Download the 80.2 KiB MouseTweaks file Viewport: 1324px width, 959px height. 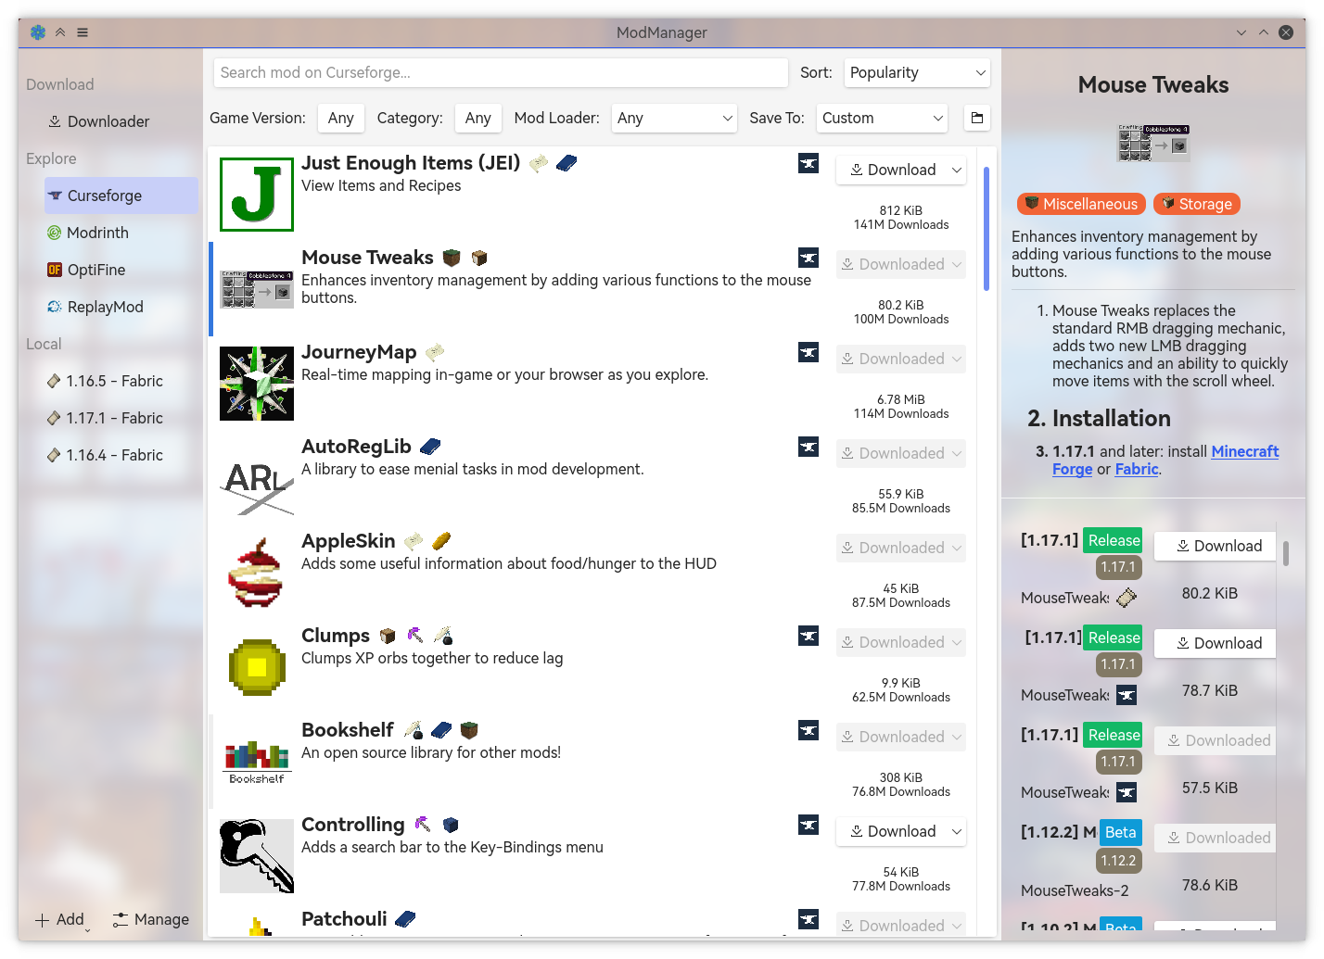(1216, 546)
